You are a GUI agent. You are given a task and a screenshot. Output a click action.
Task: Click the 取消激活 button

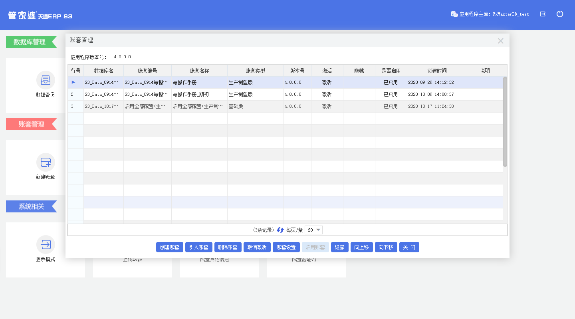coord(257,247)
